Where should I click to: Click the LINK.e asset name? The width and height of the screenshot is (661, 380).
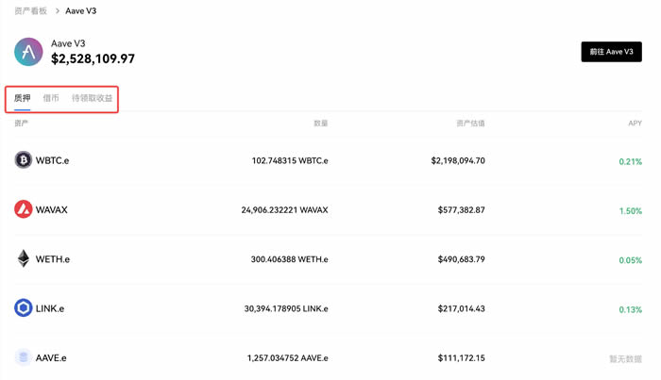(50, 308)
